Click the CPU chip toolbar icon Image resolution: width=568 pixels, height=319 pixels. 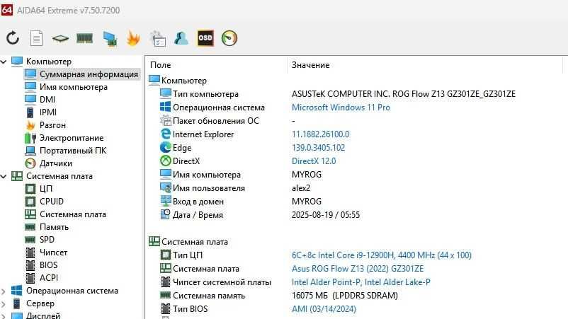[x=60, y=37]
